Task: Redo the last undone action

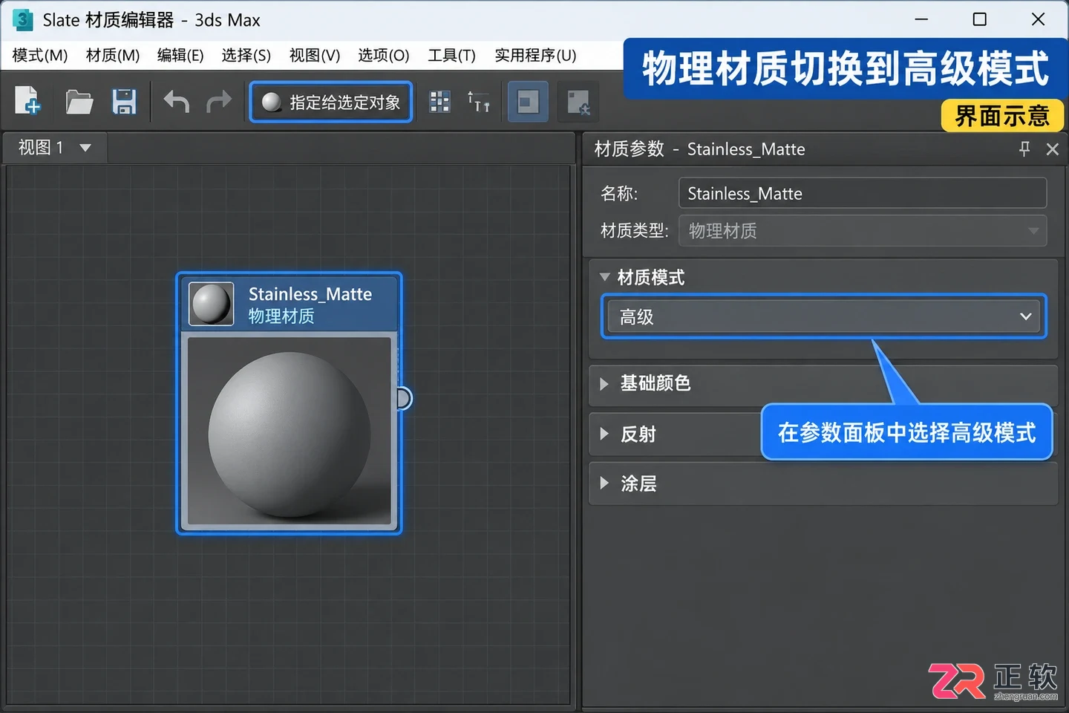Action: coord(218,101)
